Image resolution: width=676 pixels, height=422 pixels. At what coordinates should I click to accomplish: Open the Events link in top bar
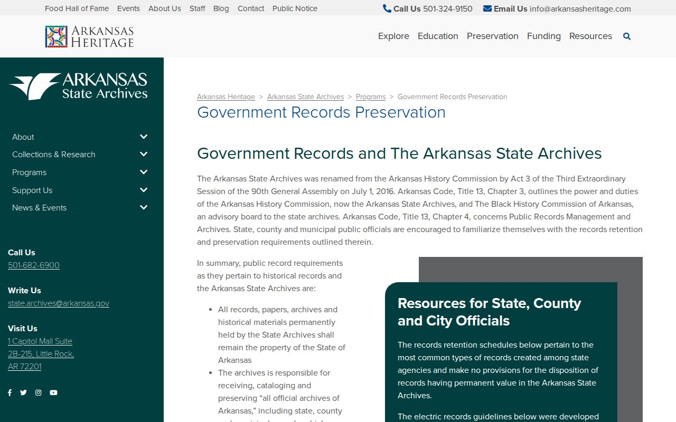pos(128,8)
